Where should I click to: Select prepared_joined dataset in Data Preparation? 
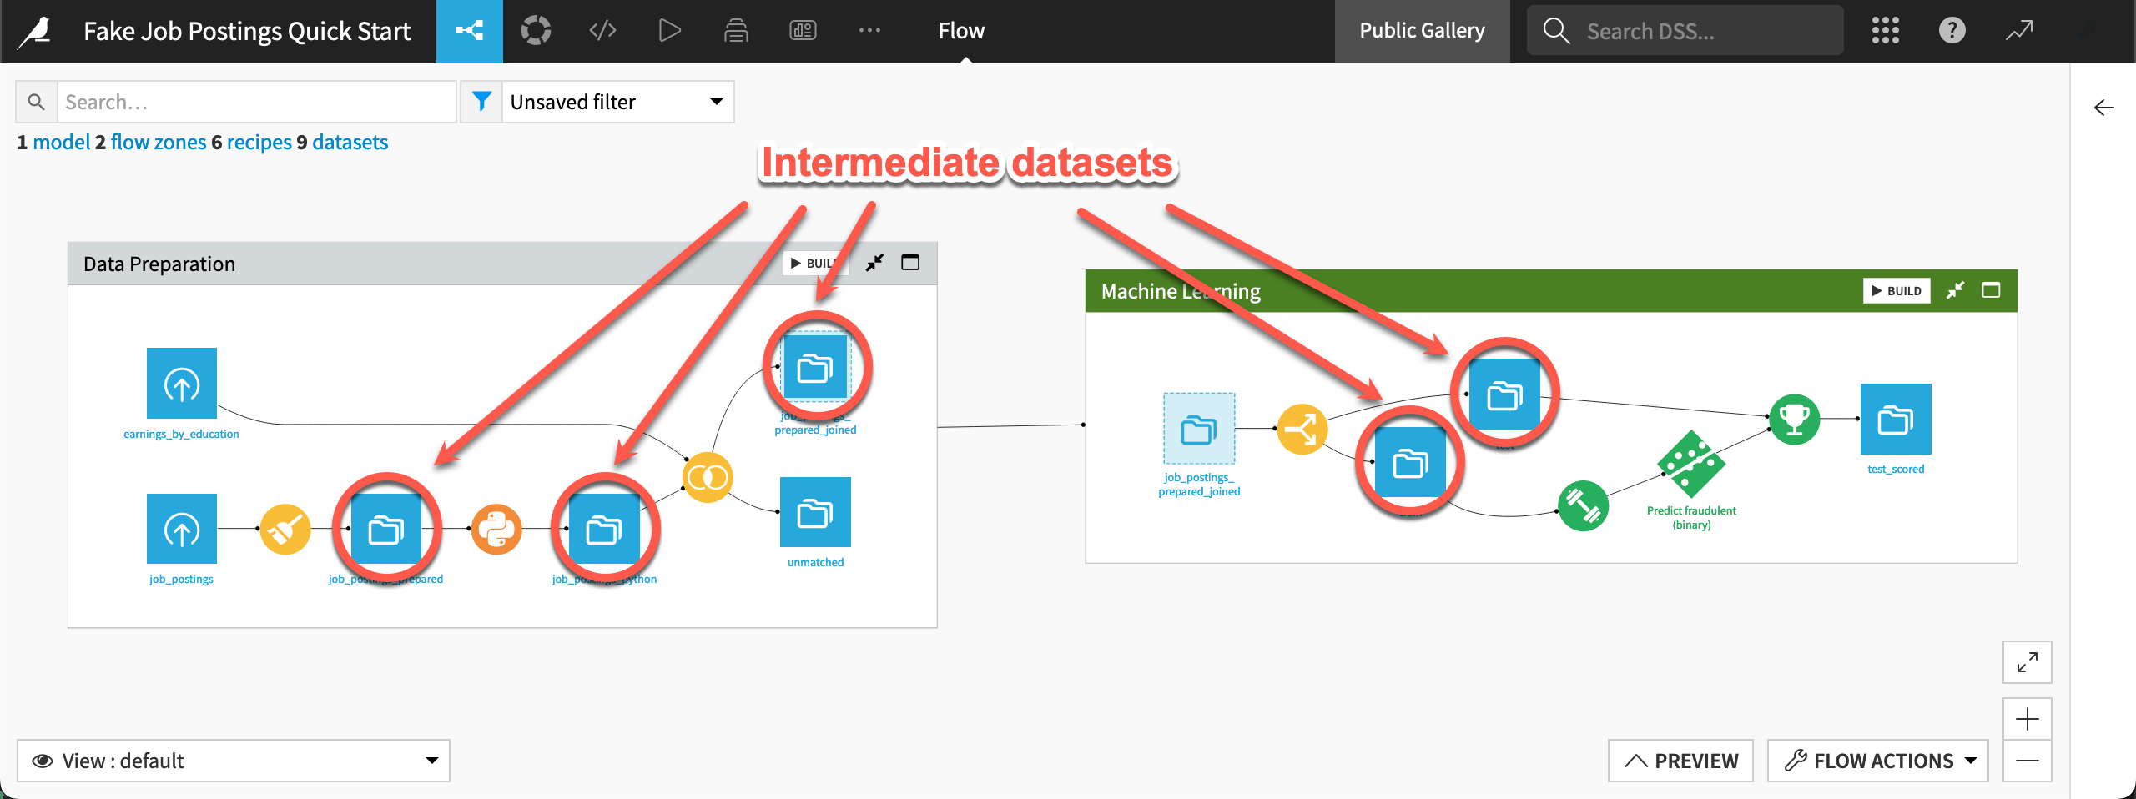click(x=815, y=367)
